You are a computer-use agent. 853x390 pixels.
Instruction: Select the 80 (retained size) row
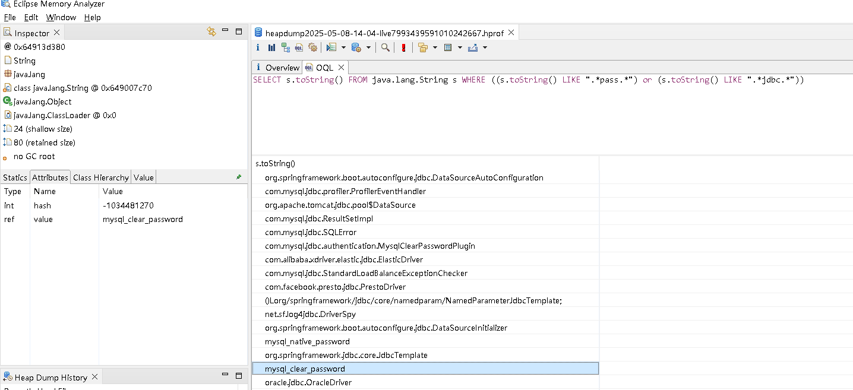click(124, 142)
